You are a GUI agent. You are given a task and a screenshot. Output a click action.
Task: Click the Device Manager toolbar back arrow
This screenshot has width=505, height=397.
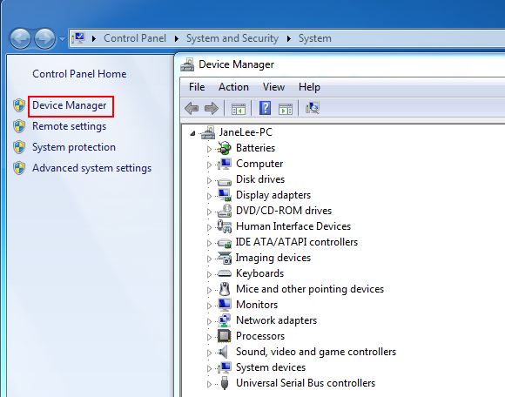(192, 108)
